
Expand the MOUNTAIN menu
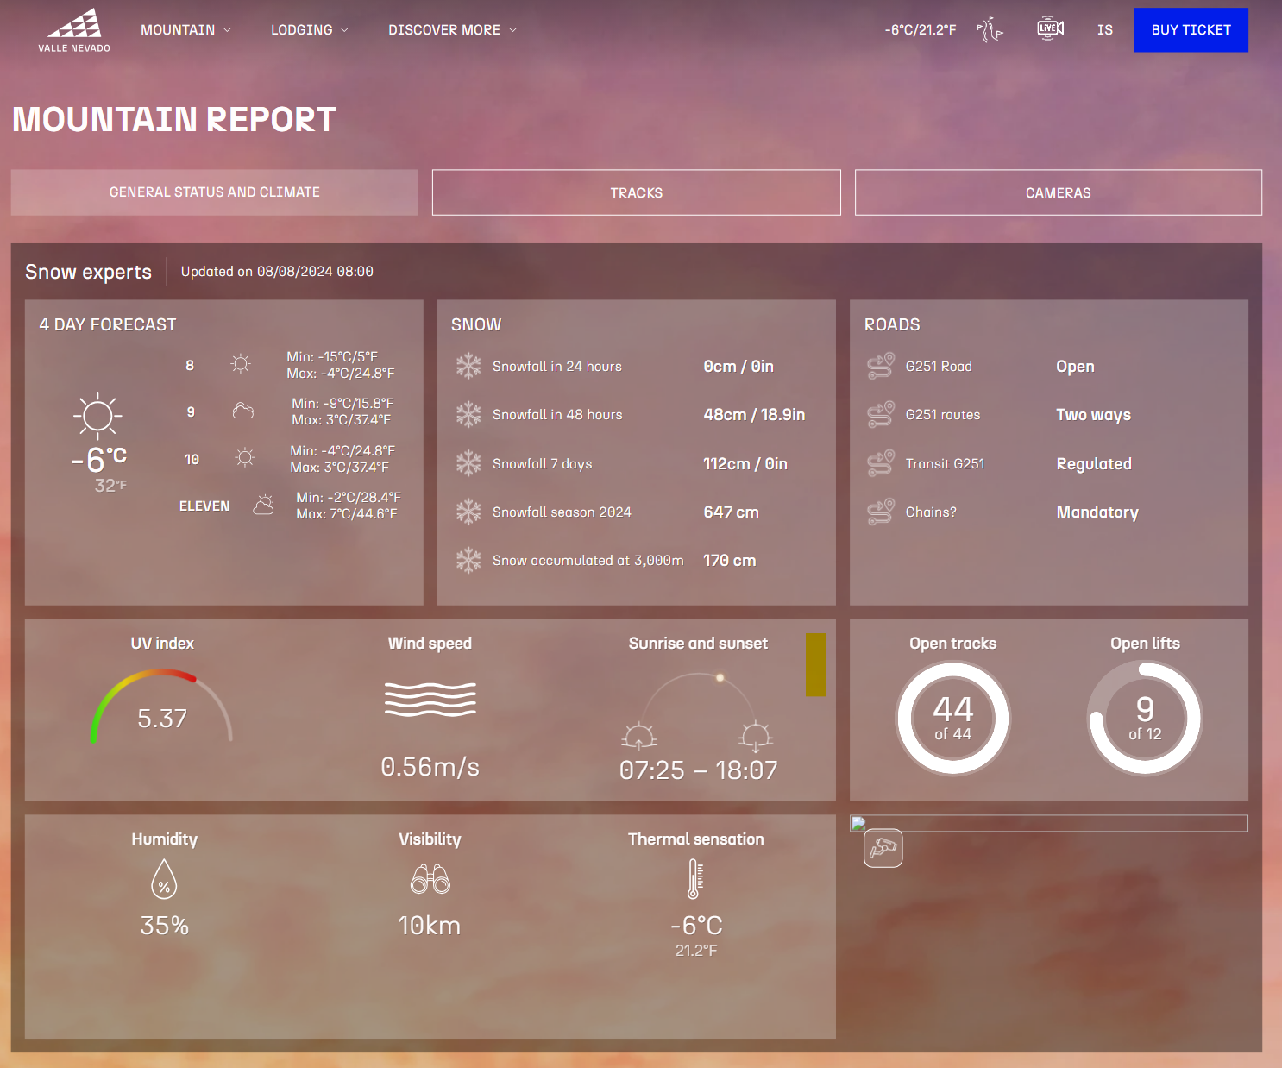(x=185, y=29)
